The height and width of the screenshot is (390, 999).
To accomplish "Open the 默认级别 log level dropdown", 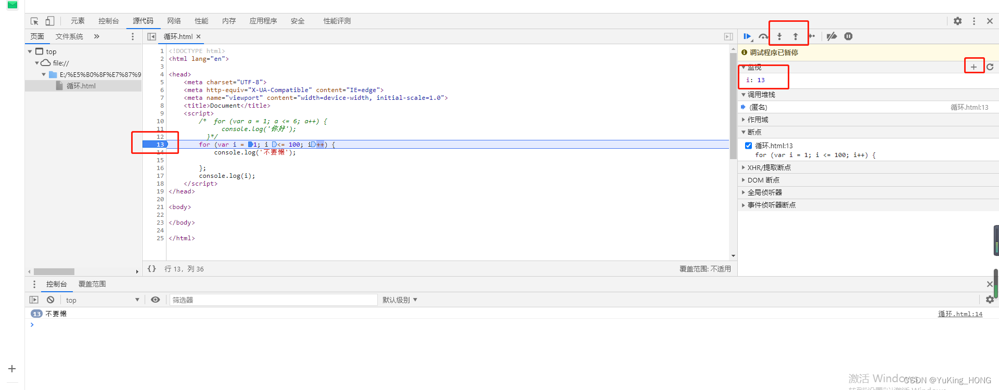I will click(x=400, y=300).
